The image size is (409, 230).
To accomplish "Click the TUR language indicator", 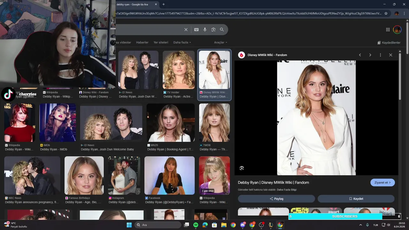I will 376,225.
